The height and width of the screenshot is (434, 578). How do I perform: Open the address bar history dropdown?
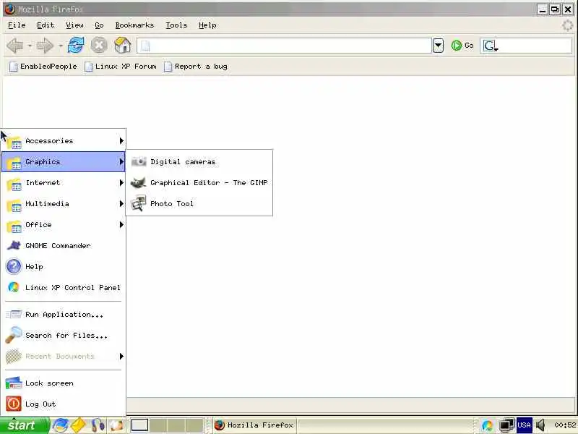click(438, 46)
